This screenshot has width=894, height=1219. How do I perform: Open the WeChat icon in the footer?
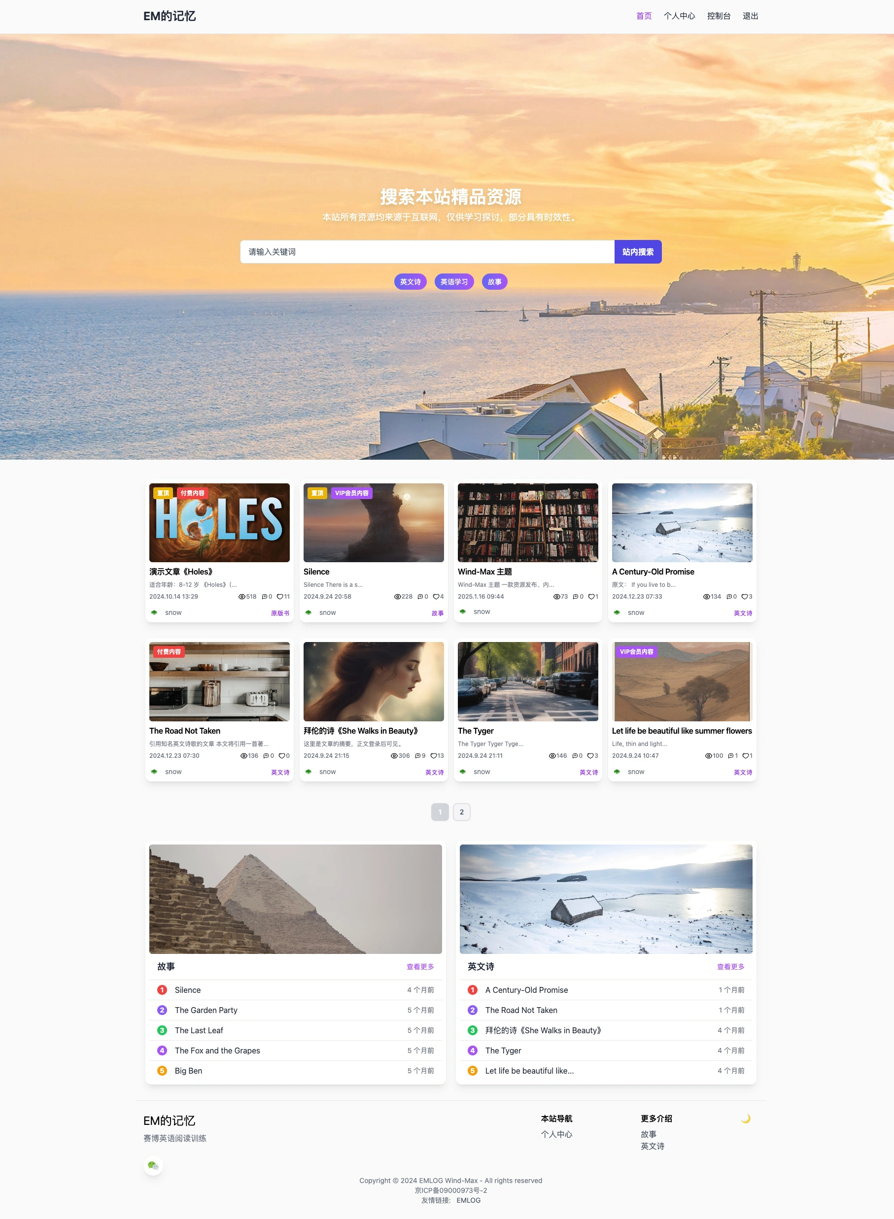(153, 1165)
